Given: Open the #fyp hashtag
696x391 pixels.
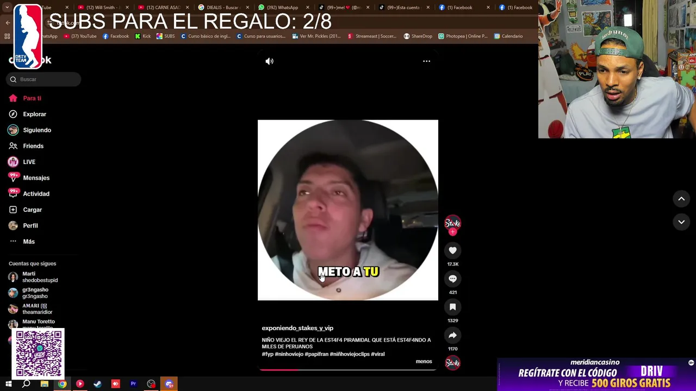Looking at the screenshot, I should (x=268, y=354).
